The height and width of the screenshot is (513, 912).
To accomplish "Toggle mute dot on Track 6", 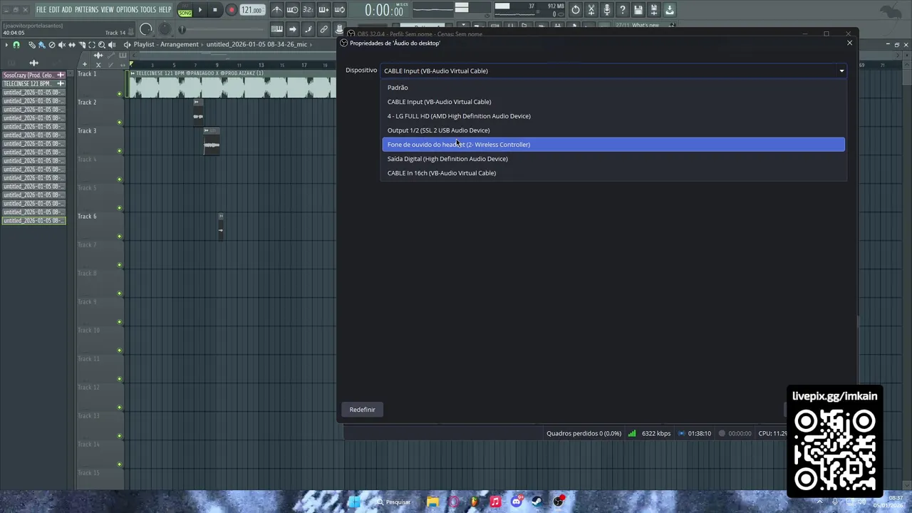I will click(120, 237).
